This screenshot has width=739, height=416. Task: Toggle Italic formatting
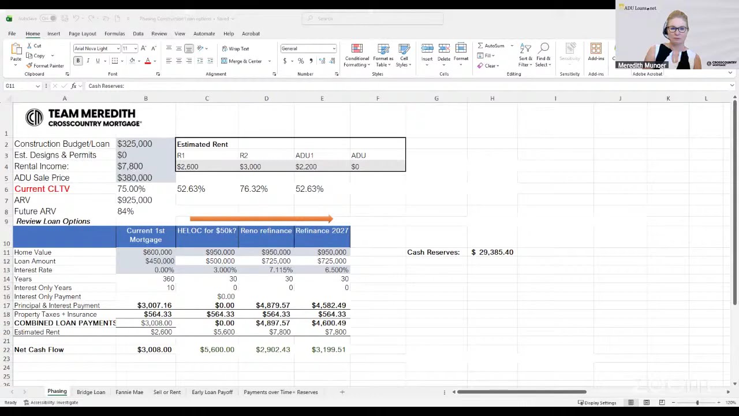click(x=88, y=61)
